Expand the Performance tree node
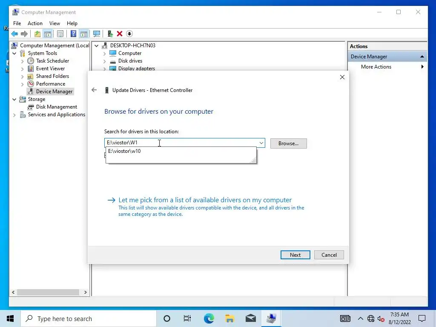Image resolution: width=436 pixels, height=327 pixels. [x=23, y=84]
